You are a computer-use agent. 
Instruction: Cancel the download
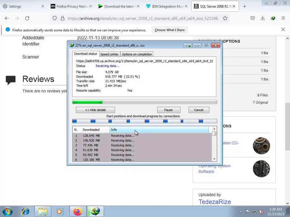pos(199,110)
